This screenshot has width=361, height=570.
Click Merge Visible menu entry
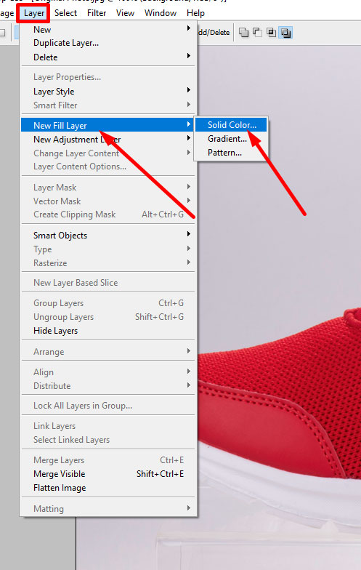point(108,474)
